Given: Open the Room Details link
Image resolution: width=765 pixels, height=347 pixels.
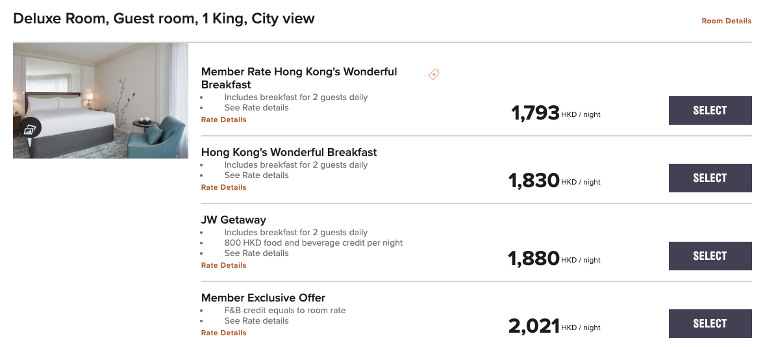Looking at the screenshot, I should 727,21.
